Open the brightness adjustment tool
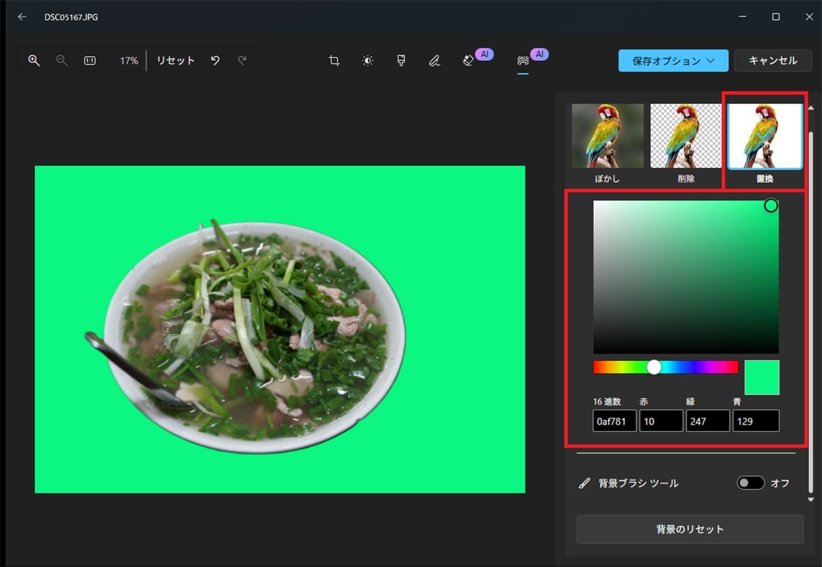This screenshot has height=567, width=822. [367, 60]
